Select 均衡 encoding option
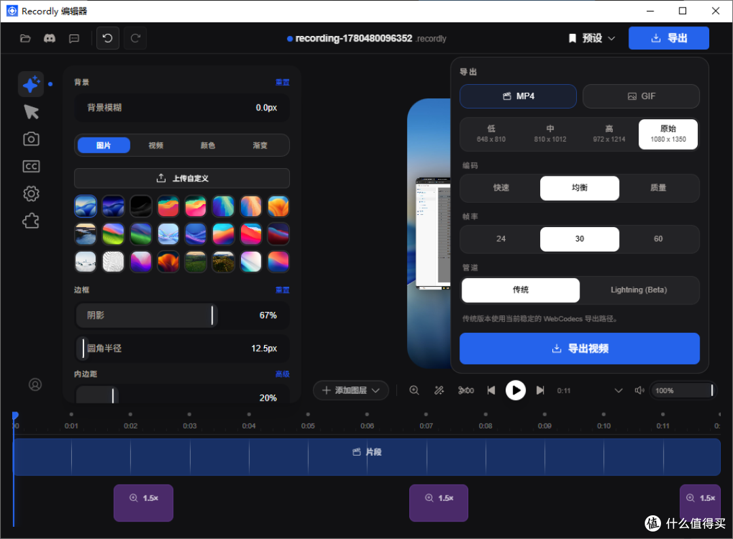733x539 pixels. (580, 188)
